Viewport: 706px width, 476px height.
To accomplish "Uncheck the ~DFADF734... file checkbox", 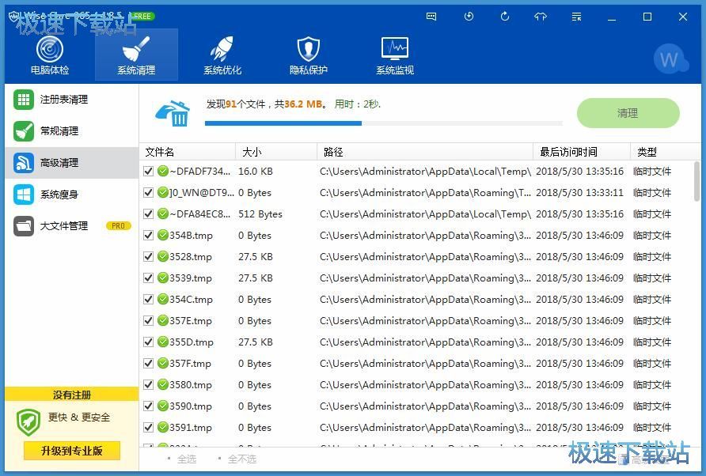I will 148,171.
